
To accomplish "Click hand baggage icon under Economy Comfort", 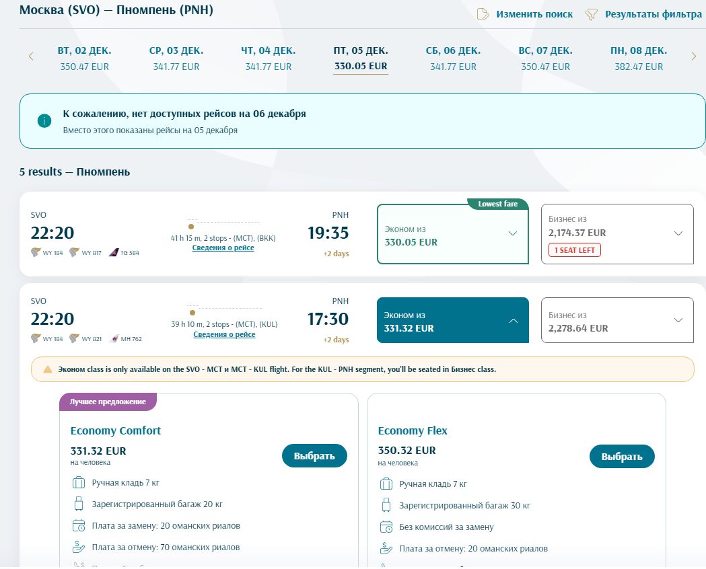I will (x=79, y=483).
